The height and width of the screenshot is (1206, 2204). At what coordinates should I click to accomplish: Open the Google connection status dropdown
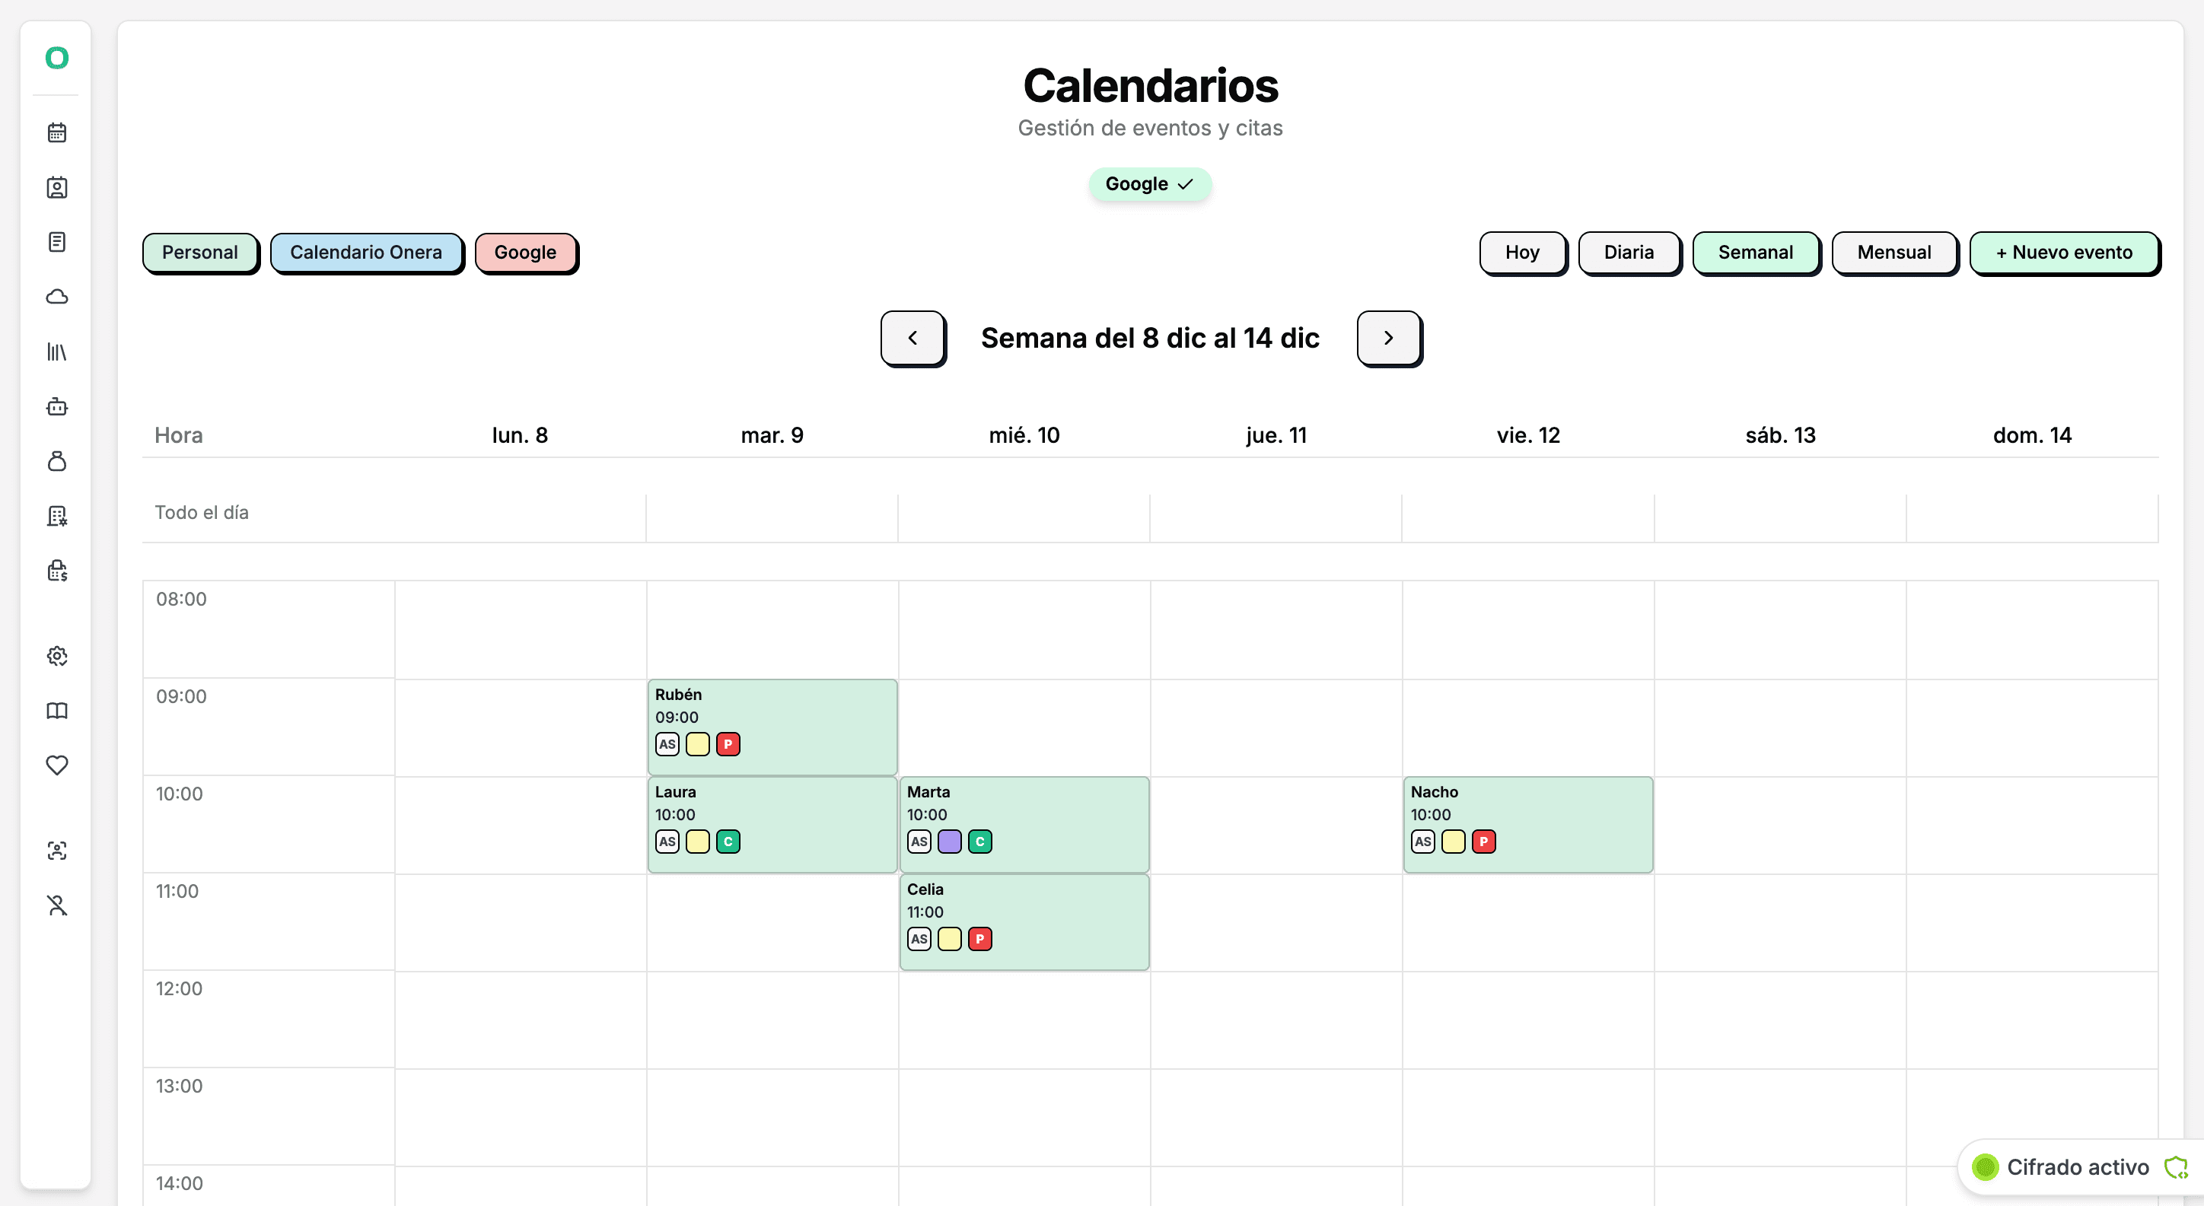[1150, 184]
